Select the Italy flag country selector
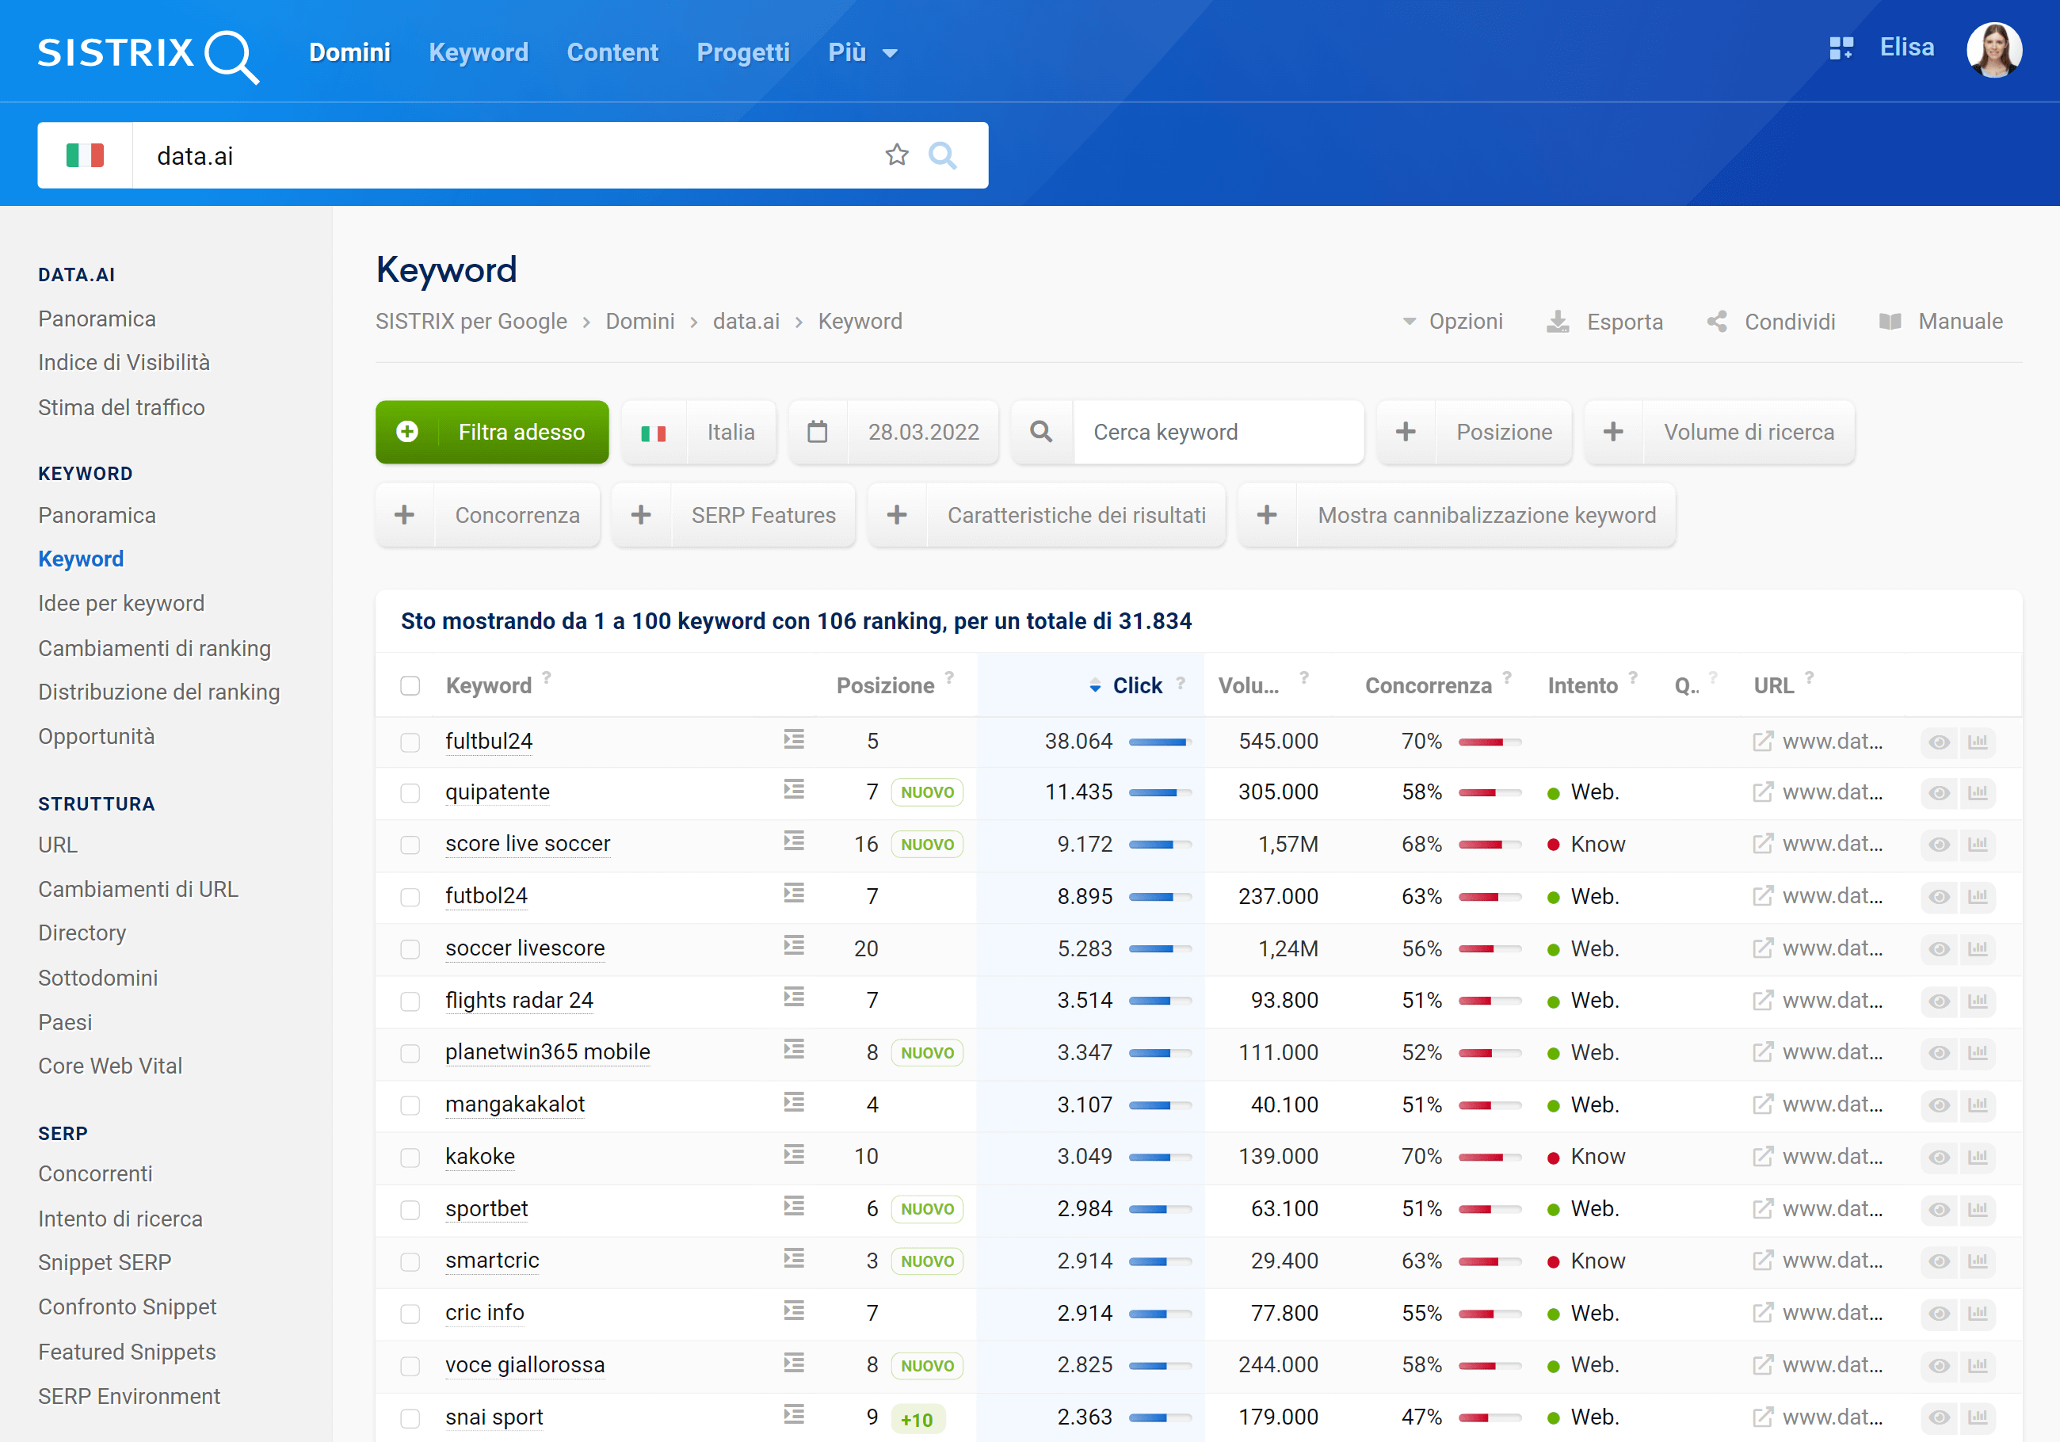 pyautogui.click(x=86, y=155)
